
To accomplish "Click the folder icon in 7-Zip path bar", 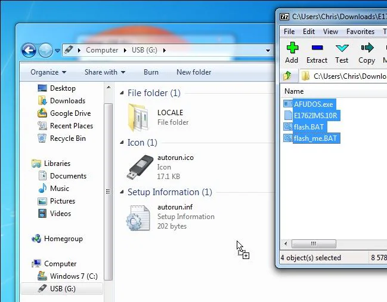I will point(305,76).
